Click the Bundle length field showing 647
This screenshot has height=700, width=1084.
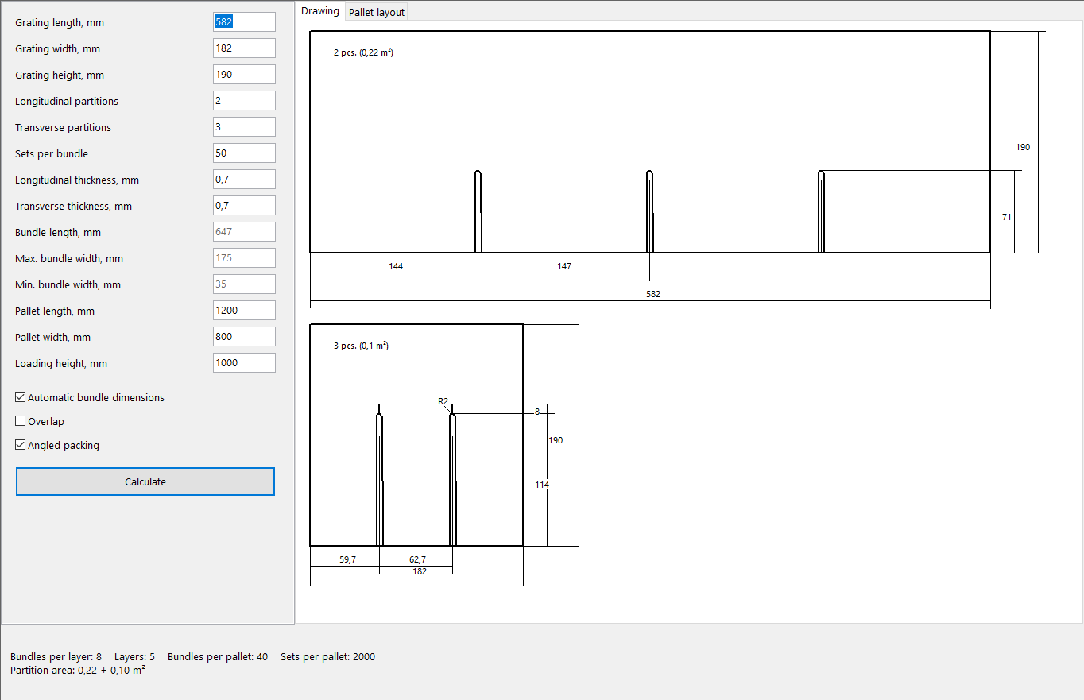click(244, 232)
